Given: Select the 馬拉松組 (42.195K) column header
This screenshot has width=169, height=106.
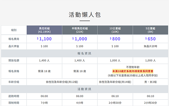Looking at the screenshot, I should pos(44,30).
